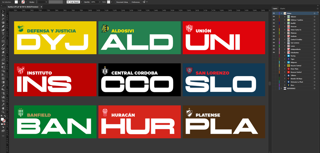Select the Boca layer row
Image resolution: width=320 pixels, height=153 pixels.
click(295, 85)
